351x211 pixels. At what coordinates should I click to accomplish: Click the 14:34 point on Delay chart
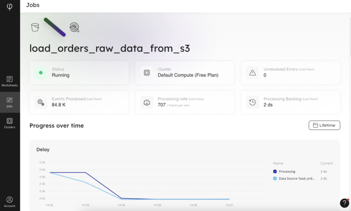[122, 198]
